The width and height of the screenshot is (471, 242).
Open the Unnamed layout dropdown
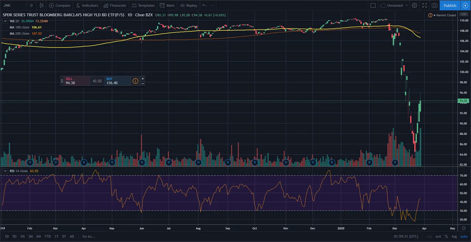tap(394, 6)
